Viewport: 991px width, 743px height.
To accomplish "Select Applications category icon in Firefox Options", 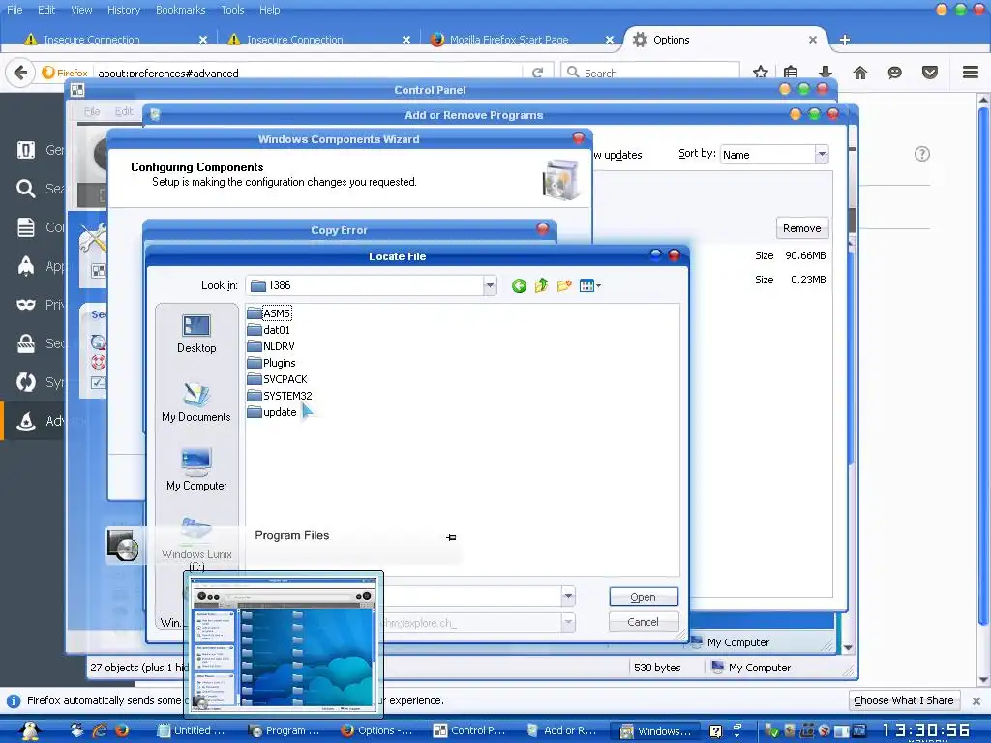I will pyautogui.click(x=26, y=266).
